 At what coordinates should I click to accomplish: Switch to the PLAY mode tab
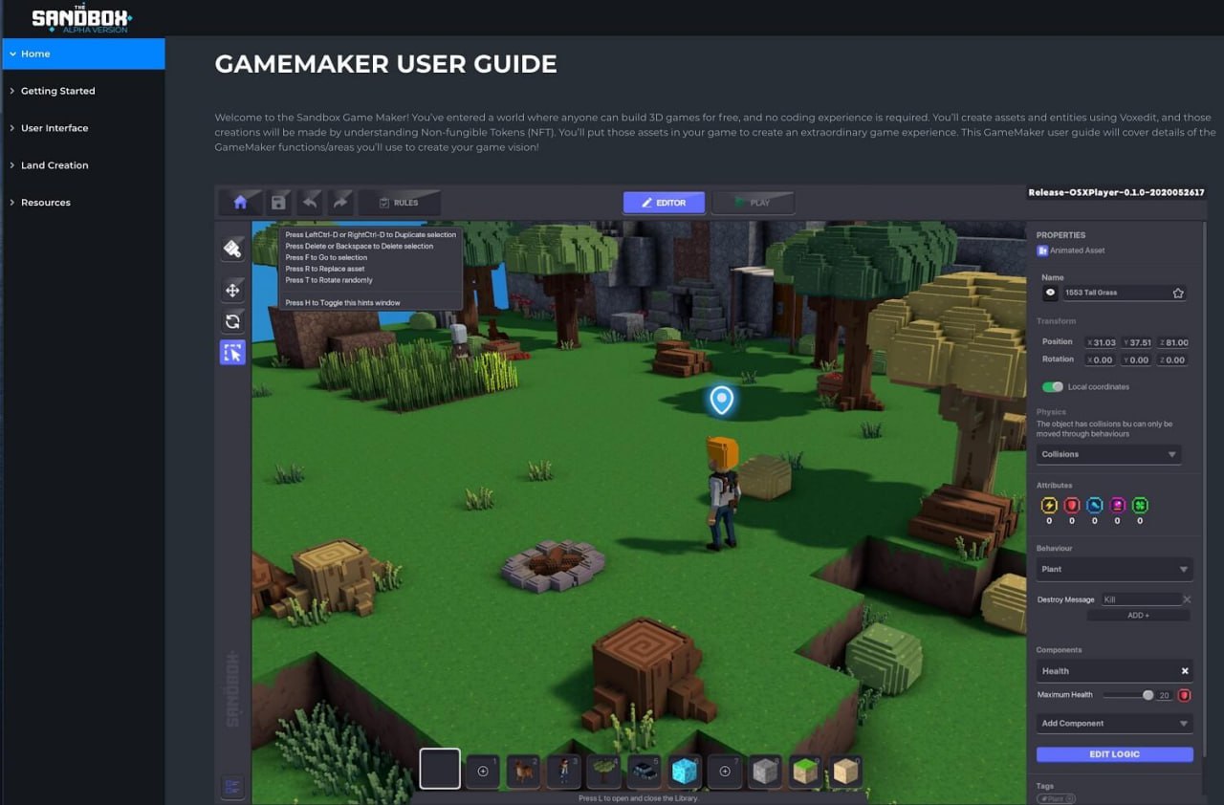tap(753, 203)
